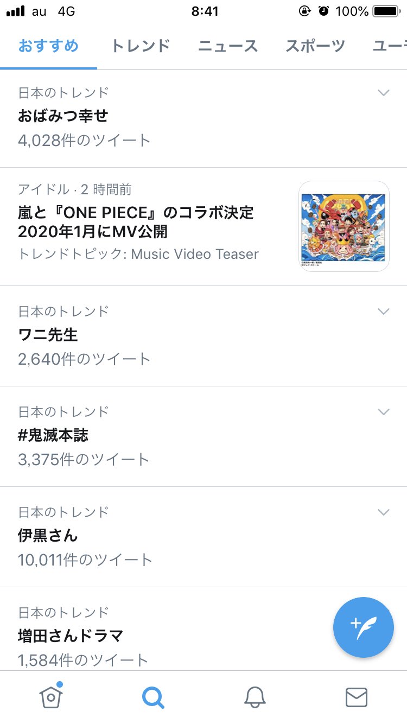407x724 pixels.
Task: Tap the compose tweet floating button
Action: coord(363,627)
